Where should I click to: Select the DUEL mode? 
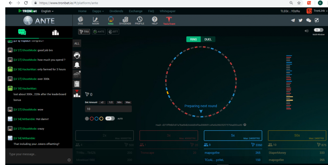pyautogui.click(x=208, y=39)
